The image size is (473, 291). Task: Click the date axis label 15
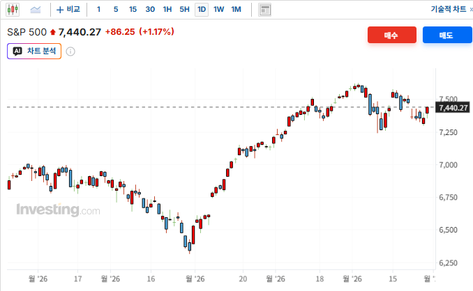pos(393,279)
